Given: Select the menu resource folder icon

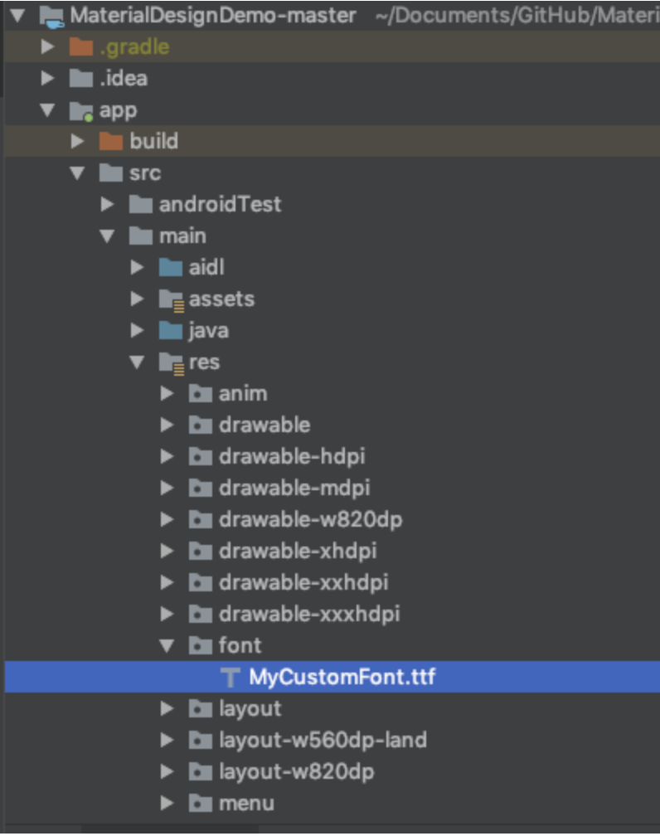Looking at the screenshot, I should pyautogui.click(x=199, y=803).
